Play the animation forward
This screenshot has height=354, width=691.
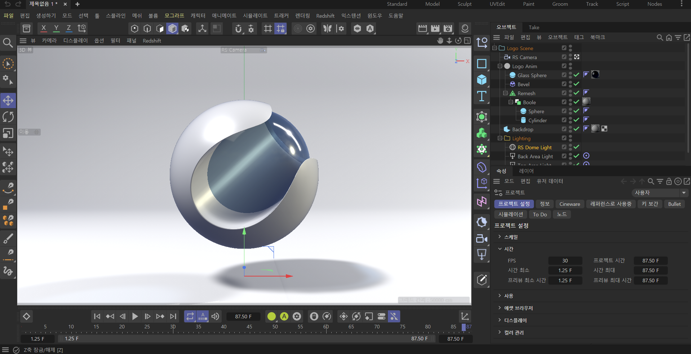[135, 317]
